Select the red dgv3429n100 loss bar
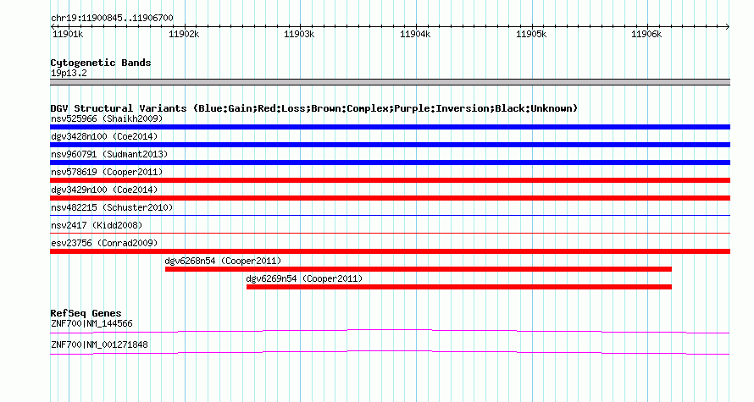Viewport: 754px width, 402px height. tap(390, 198)
